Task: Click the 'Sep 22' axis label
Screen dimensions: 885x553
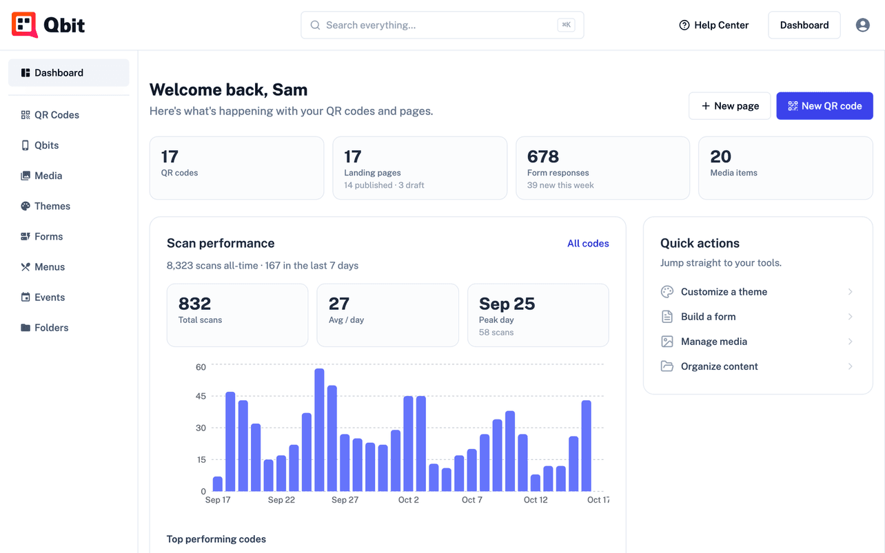Action: [281, 500]
